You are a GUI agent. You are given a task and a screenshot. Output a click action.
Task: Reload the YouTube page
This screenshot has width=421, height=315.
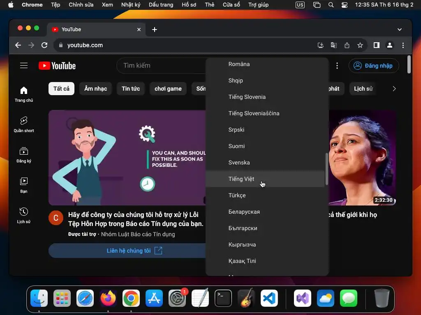click(44, 45)
